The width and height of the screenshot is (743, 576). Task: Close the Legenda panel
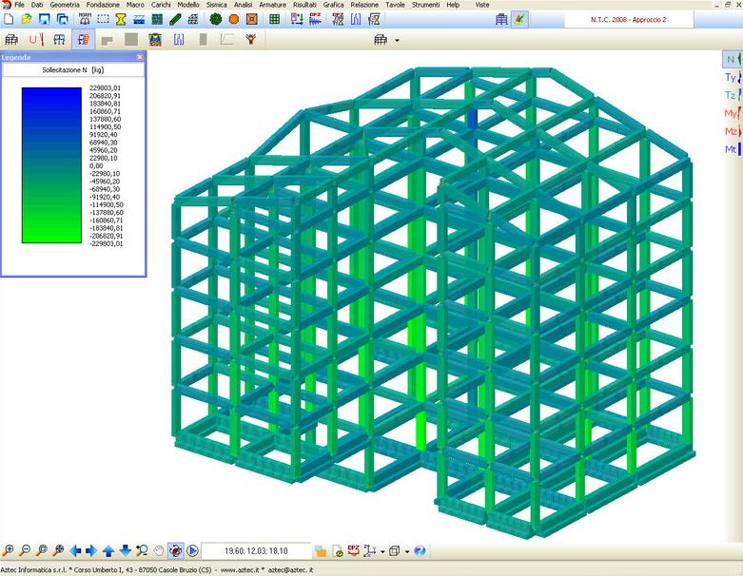[140, 57]
